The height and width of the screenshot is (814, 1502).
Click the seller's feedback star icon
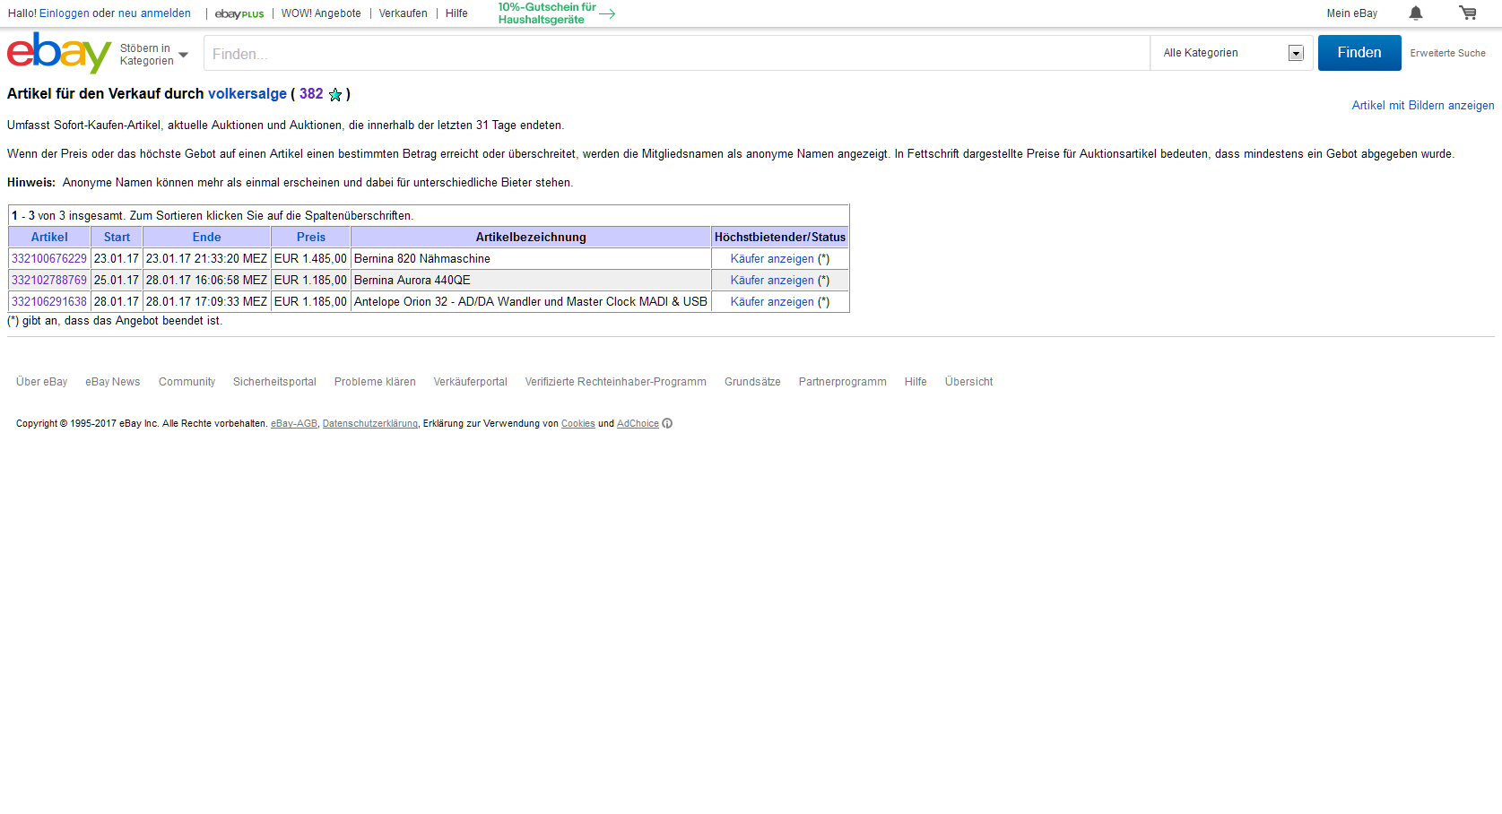[x=335, y=95]
